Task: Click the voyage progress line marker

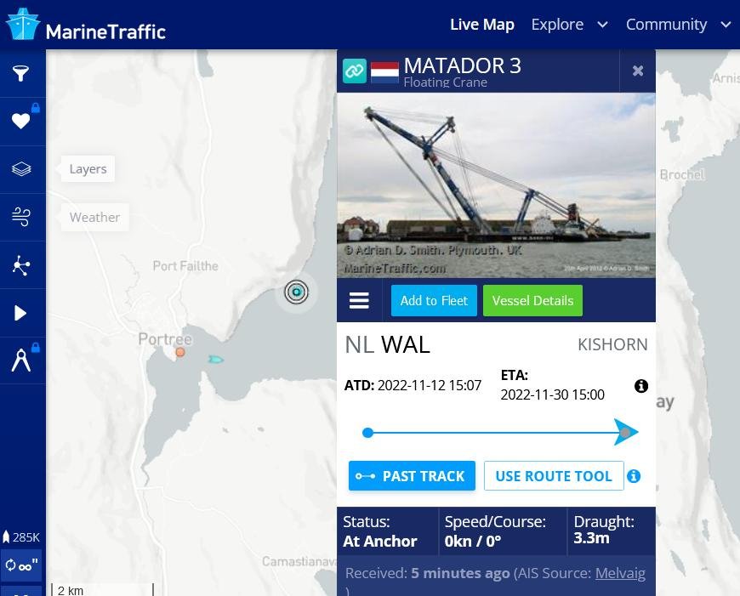Action: click(625, 432)
